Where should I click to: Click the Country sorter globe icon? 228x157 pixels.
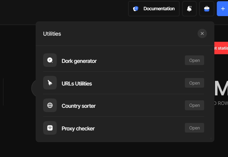pyautogui.click(x=50, y=105)
